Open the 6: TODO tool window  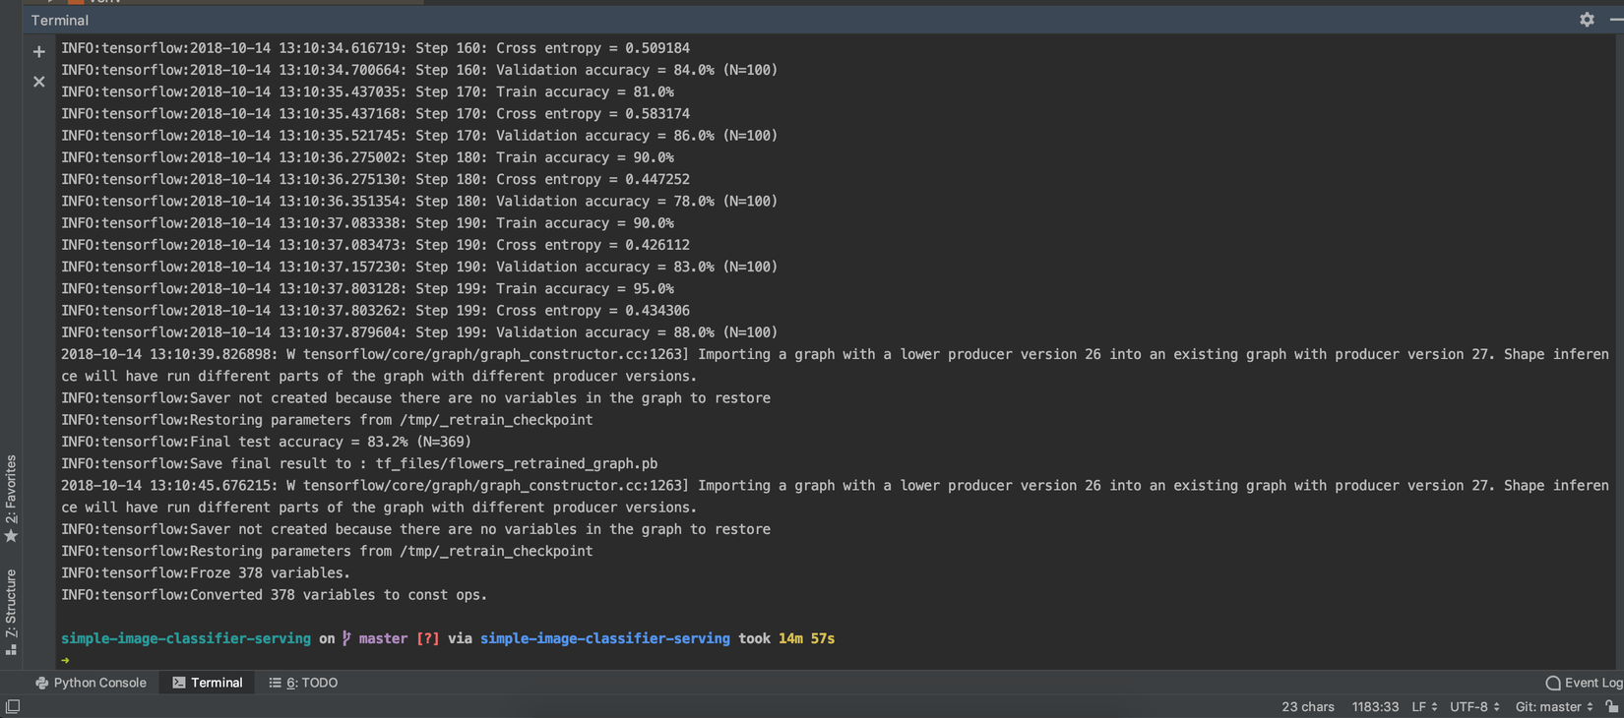click(303, 683)
